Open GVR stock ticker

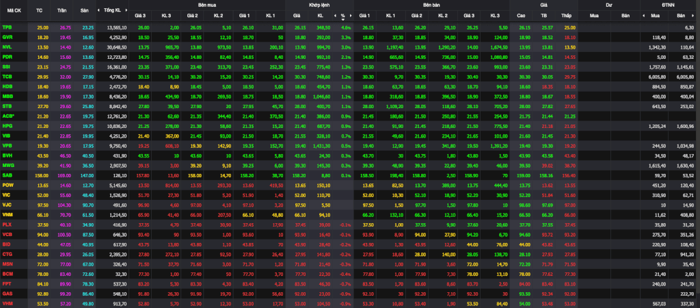click(x=7, y=37)
